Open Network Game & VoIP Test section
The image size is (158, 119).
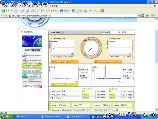(x=108, y=62)
